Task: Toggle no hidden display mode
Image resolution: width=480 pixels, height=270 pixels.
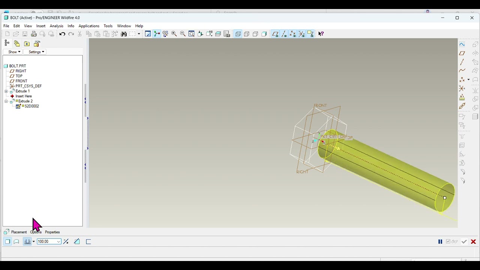Action: coord(255,34)
